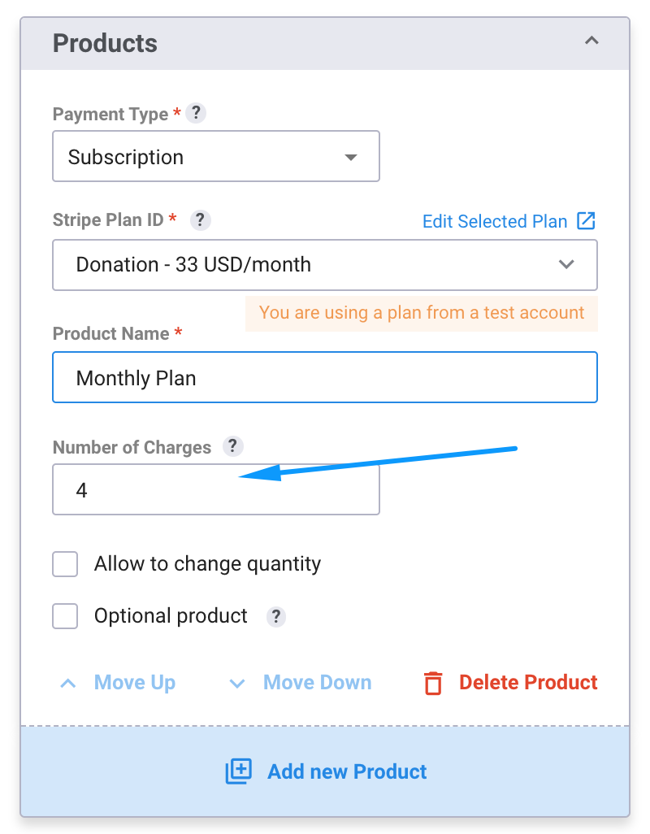
Task: Tick the Optional product checkbox
Action: [65, 616]
